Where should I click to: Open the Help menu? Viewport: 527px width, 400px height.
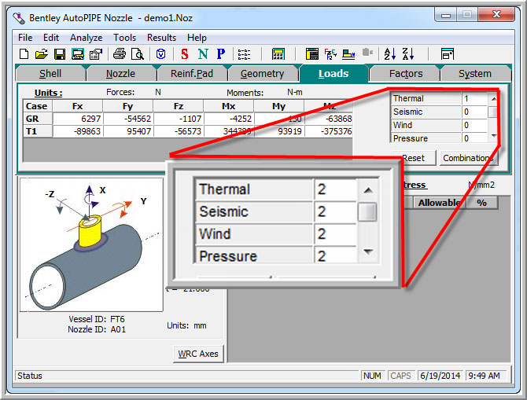(x=197, y=38)
